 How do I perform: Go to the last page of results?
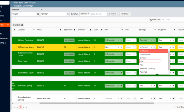(27, 107)
